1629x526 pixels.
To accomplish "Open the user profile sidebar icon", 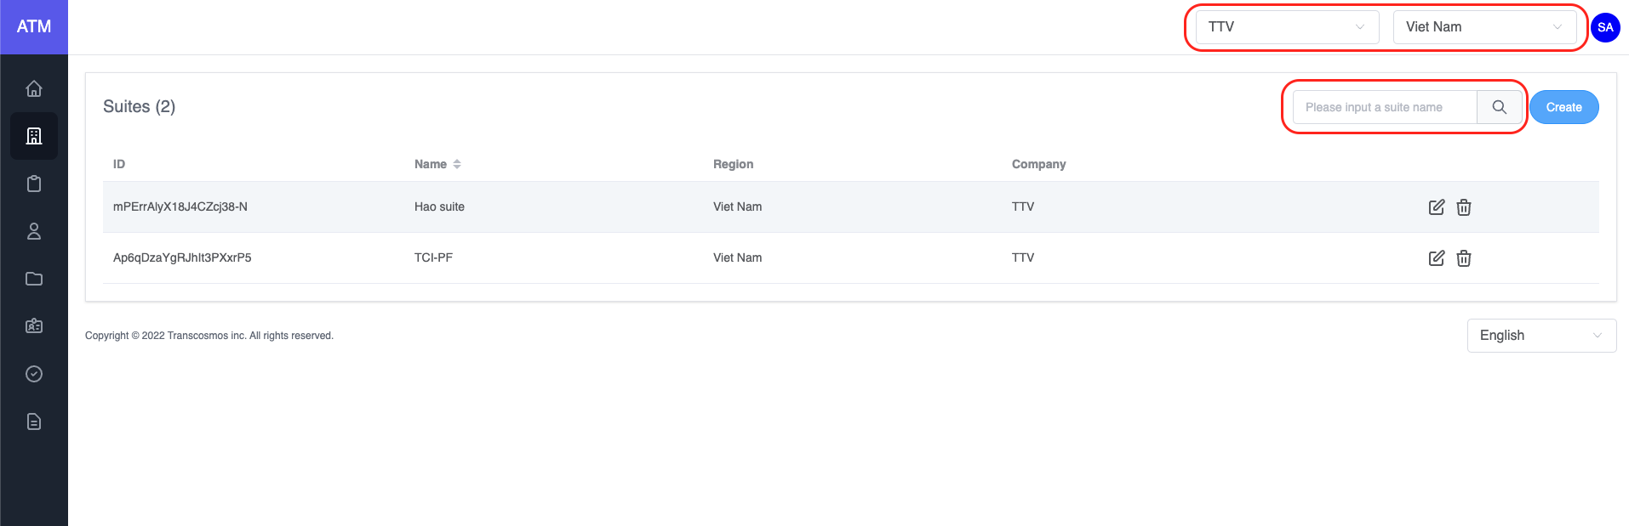I will 34,231.
